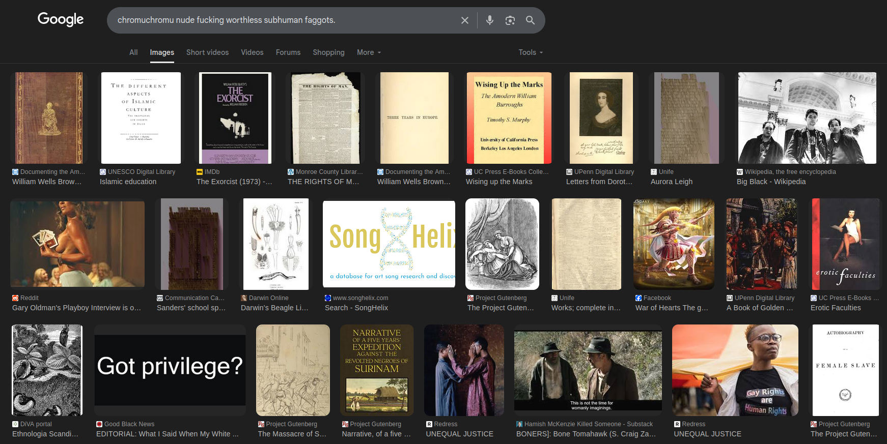This screenshot has width=887, height=444.
Task: Clear the search box with the X icon
Action: (x=465, y=20)
